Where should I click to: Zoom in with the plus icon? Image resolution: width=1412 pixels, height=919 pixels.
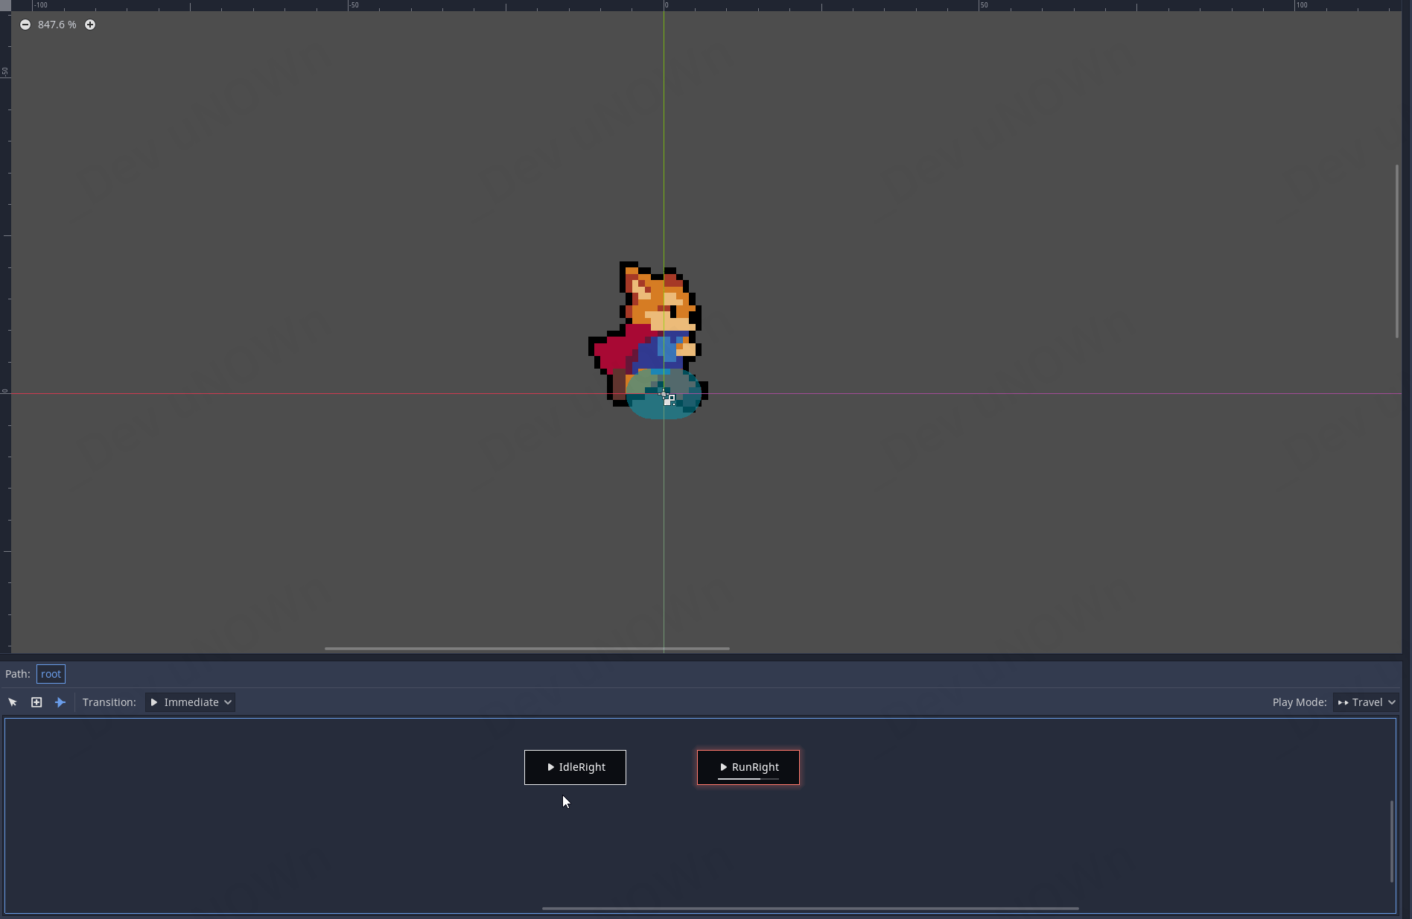click(90, 25)
